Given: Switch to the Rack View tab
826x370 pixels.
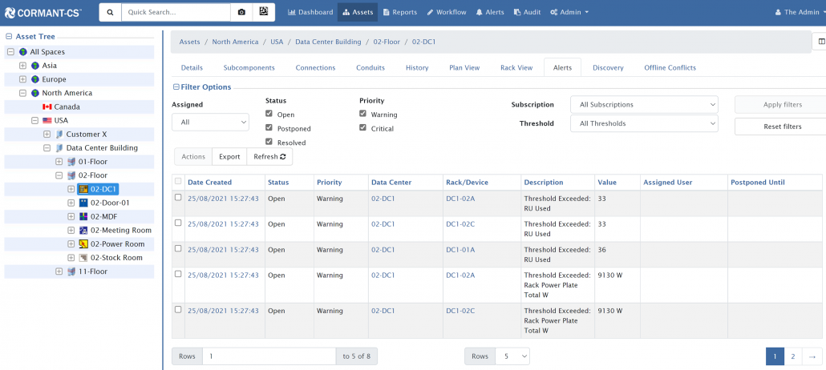Looking at the screenshot, I should coord(516,68).
